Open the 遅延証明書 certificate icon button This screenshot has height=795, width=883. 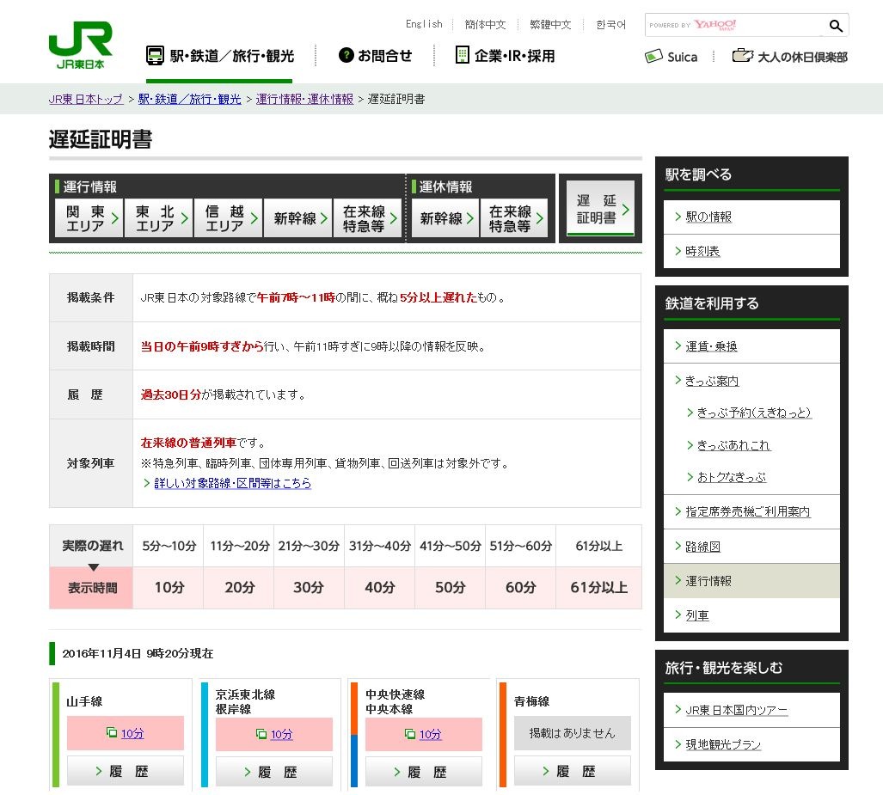(x=599, y=206)
